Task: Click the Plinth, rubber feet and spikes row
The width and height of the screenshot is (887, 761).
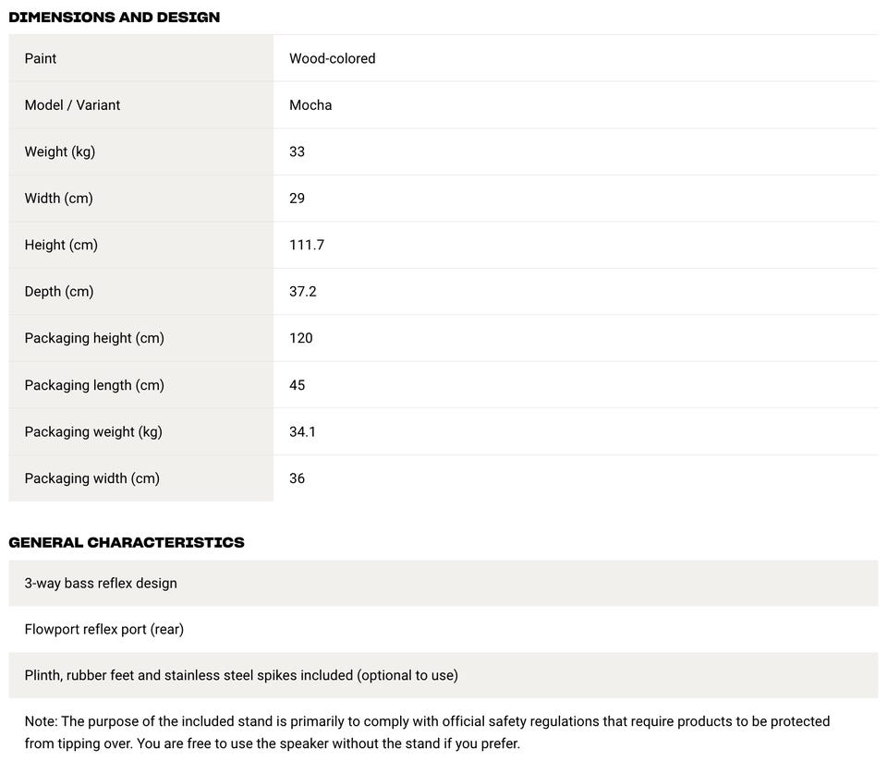Action: 241,675
